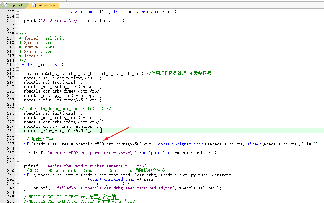
Task: Collapse the comment block fold at line 208
Action: (17, 34)
